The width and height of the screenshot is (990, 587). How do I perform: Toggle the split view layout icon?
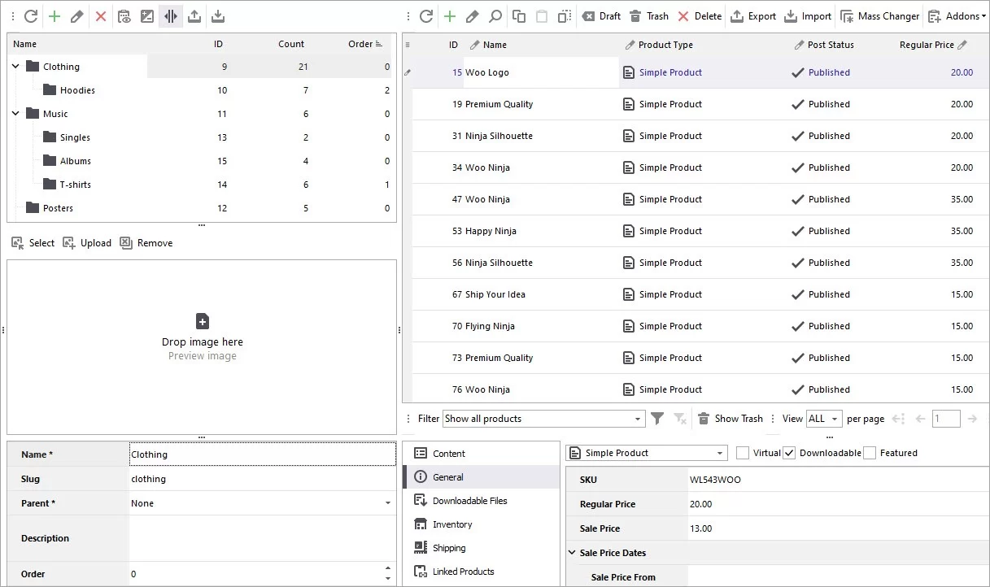click(x=170, y=16)
